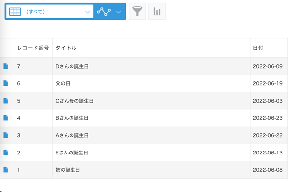Select the Dさんの誕生日 title cell
288x192 pixels.
(x=151, y=66)
